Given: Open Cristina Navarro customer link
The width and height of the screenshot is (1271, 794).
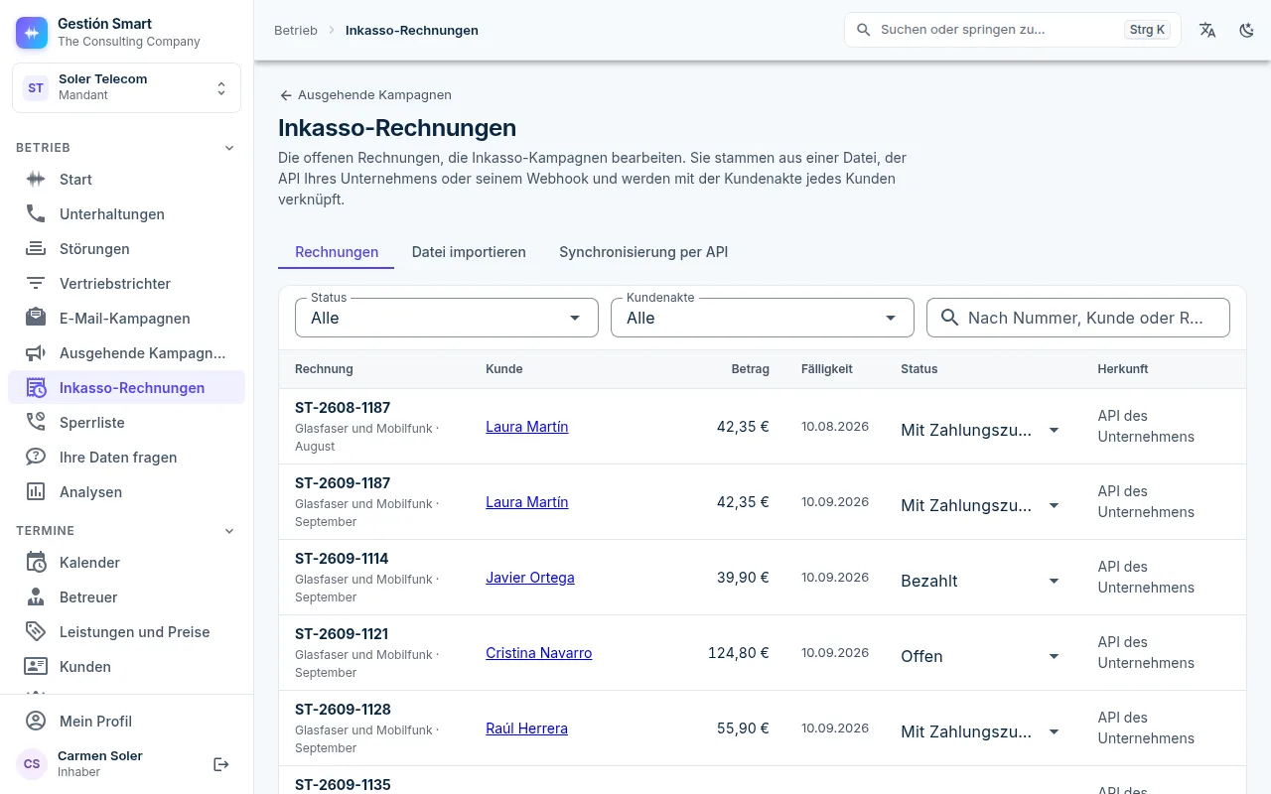Looking at the screenshot, I should coord(539,653).
